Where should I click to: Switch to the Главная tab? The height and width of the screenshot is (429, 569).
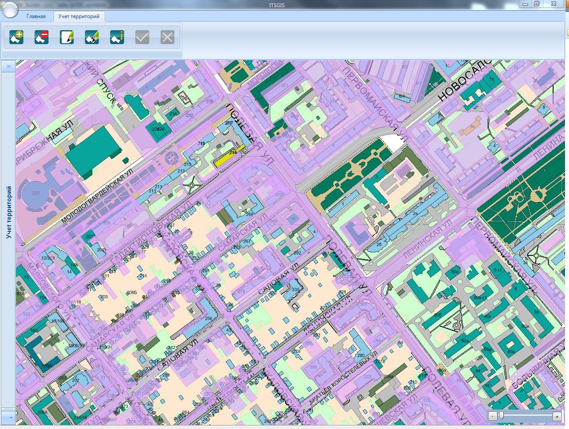[x=36, y=16]
